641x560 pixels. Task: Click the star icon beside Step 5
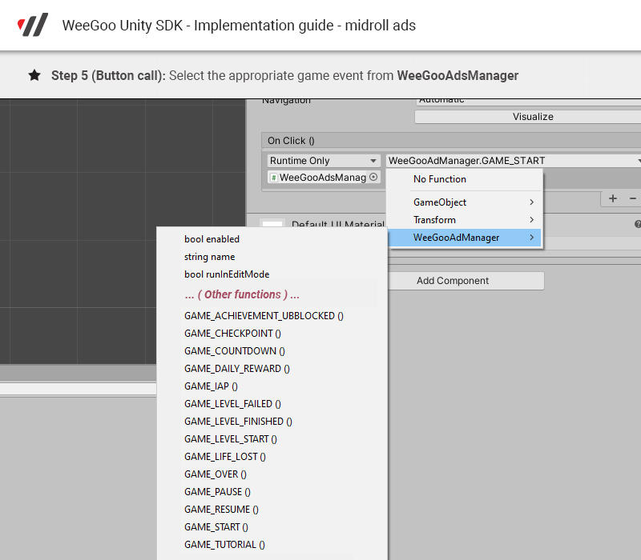pos(34,75)
